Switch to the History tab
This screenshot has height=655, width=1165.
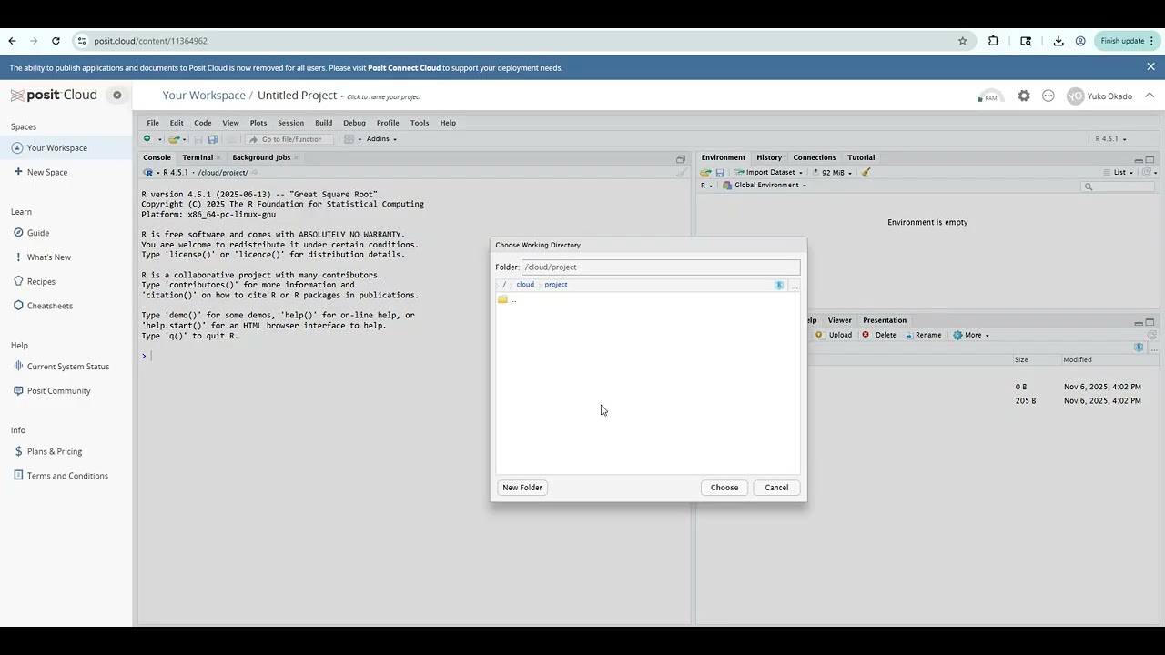(x=769, y=157)
